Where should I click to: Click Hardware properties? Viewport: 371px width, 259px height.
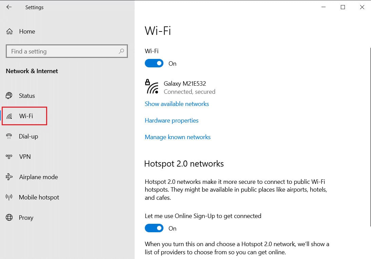coord(172,121)
